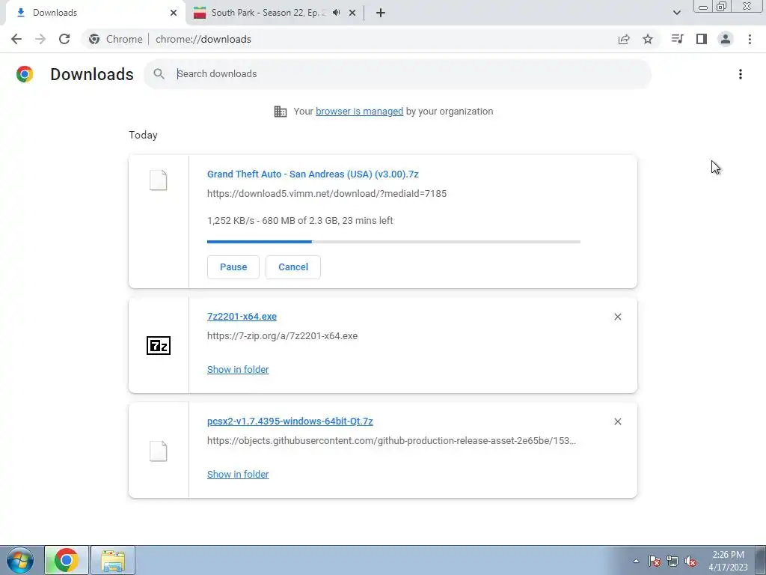
Task: Open the 'browser is managed' link
Action: (359, 112)
